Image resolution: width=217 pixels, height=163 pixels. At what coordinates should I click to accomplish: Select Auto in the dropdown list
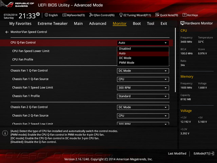pyautogui.click(x=143, y=53)
